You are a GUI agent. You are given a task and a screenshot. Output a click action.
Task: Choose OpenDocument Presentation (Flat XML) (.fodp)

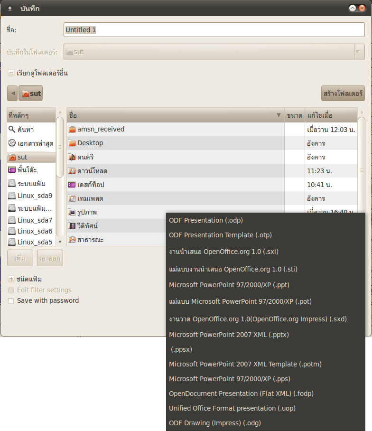click(x=266, y=394)
